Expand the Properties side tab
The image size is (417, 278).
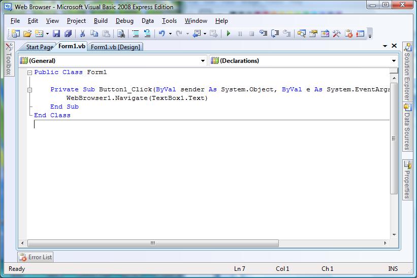407,180
